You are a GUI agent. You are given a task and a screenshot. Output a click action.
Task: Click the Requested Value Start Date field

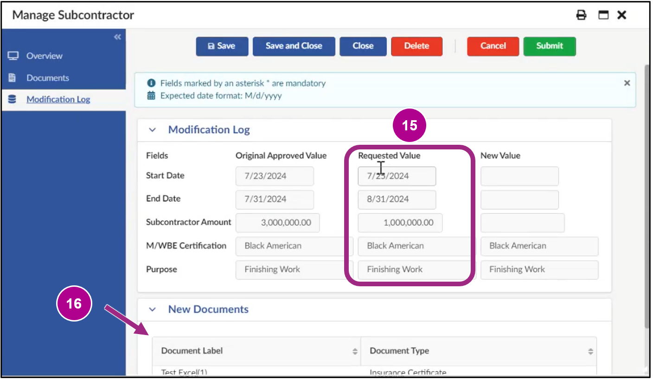(397, 176)
